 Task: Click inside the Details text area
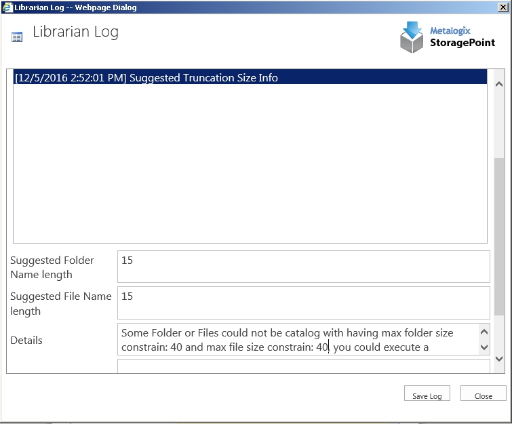[x=298, y=340]
